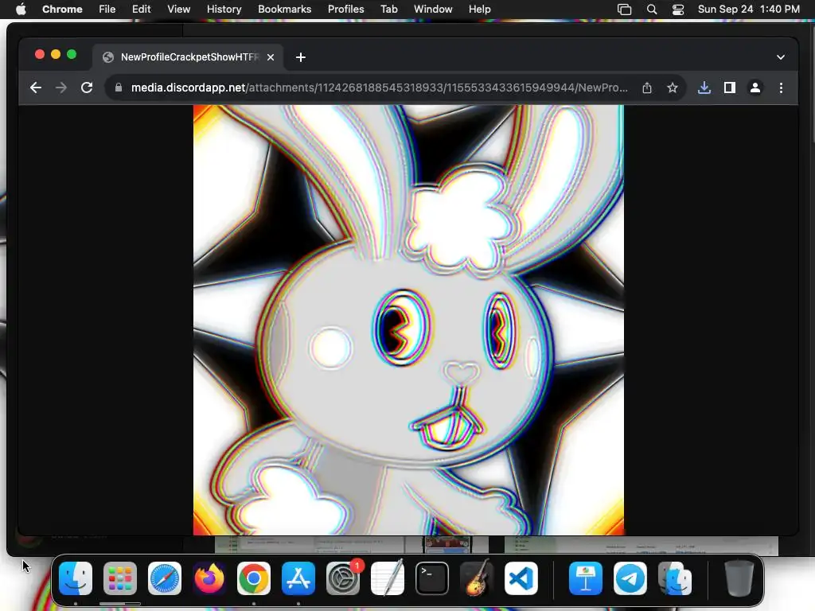This screenshot has height=611, width=815.
Task: Open the Edit menu
Action: pyautogui.click(x=141, y=10)
